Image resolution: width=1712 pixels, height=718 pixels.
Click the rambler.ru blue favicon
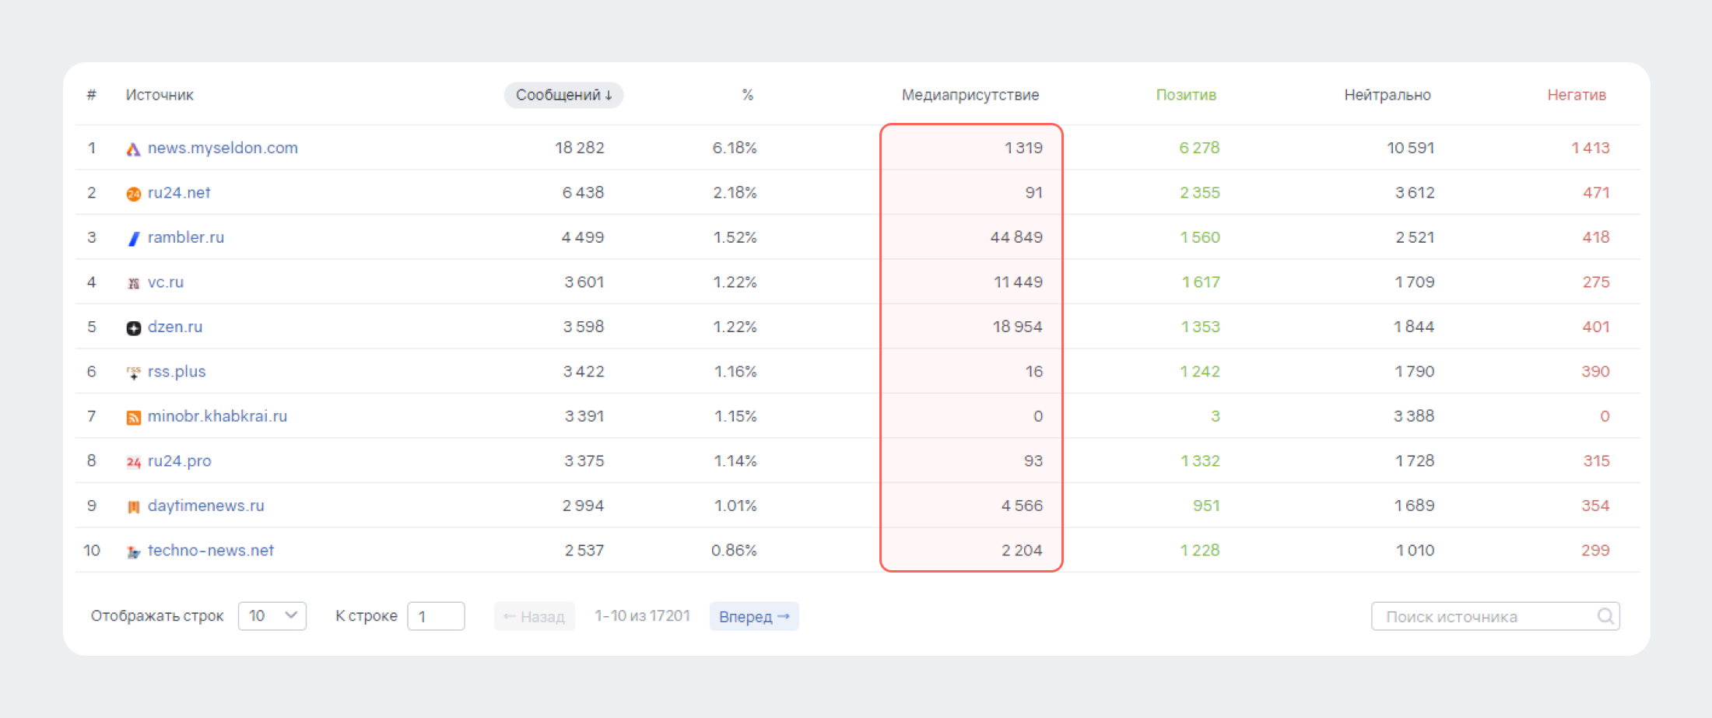click(134, 239)
